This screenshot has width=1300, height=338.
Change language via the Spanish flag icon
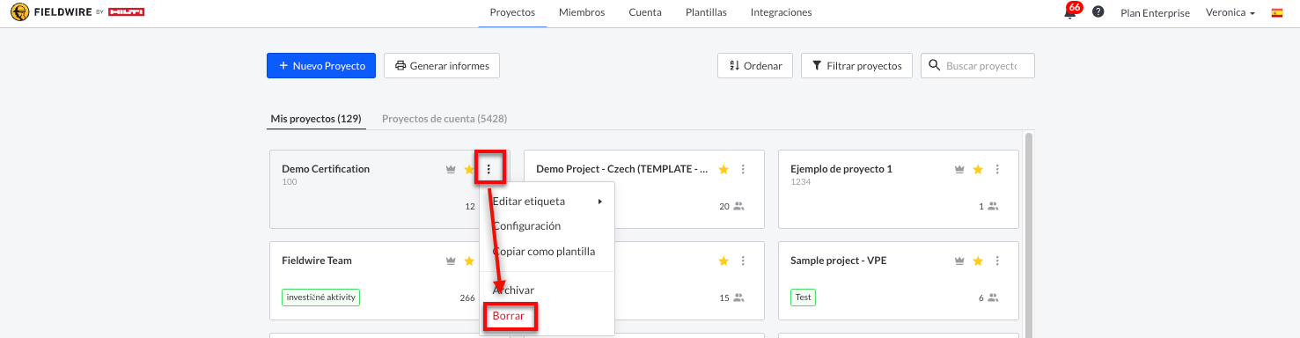point(1277,12)
